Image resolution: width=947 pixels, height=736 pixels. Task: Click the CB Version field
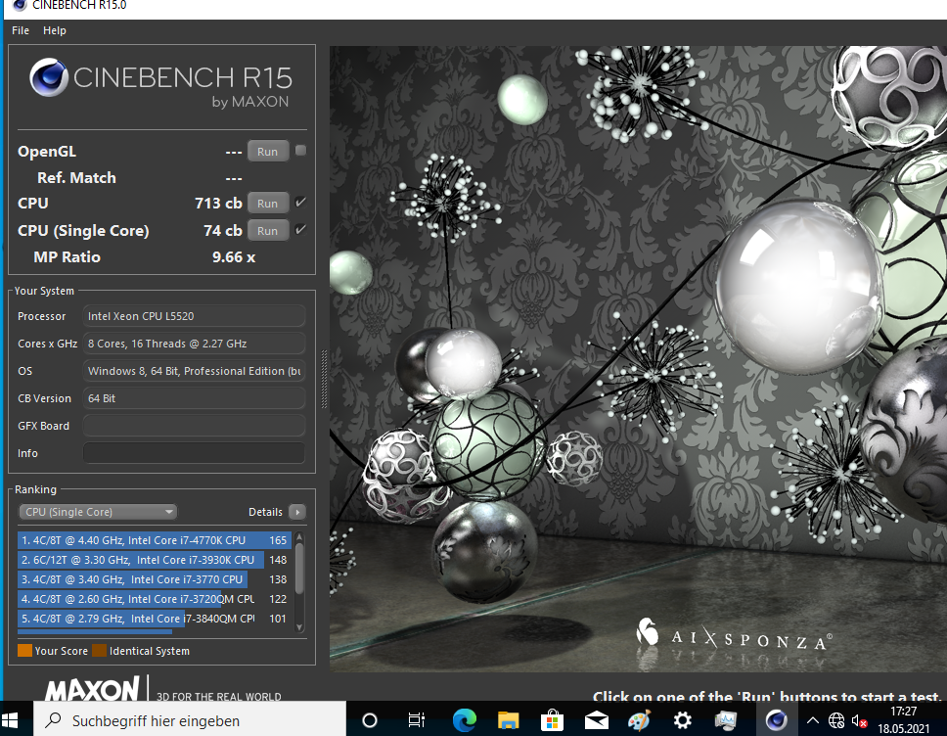pyautogui.click(x=194, y=398)
